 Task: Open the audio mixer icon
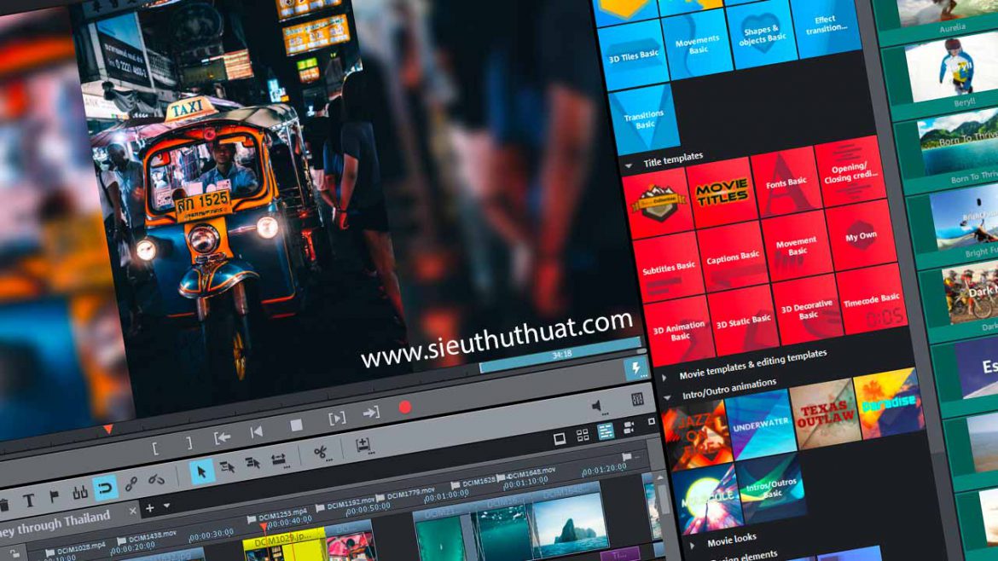[x=637, y=399]
